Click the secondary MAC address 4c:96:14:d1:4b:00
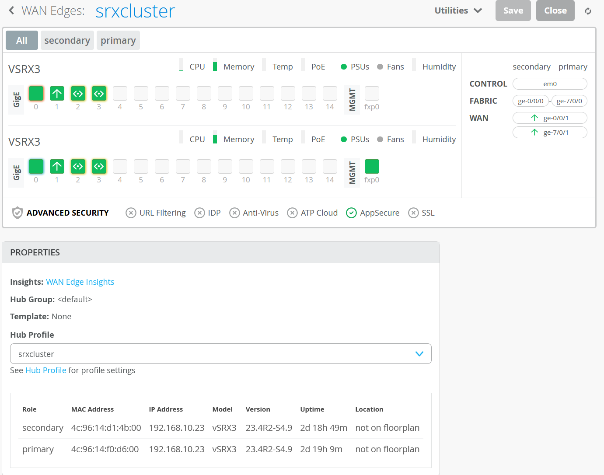Screen dimensions: 604x475 click(x=106, y=427)
